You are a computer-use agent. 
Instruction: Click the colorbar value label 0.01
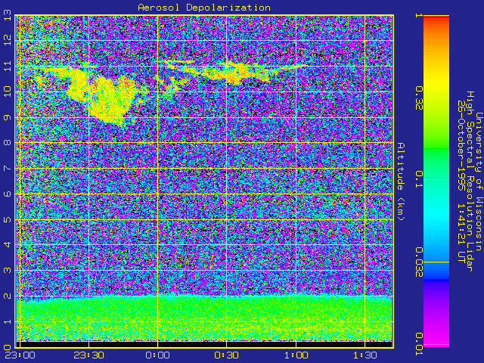pos(418,344)
